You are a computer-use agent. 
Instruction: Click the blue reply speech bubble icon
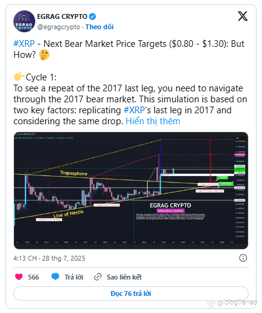pyautogui.click(x=55, y=276)
